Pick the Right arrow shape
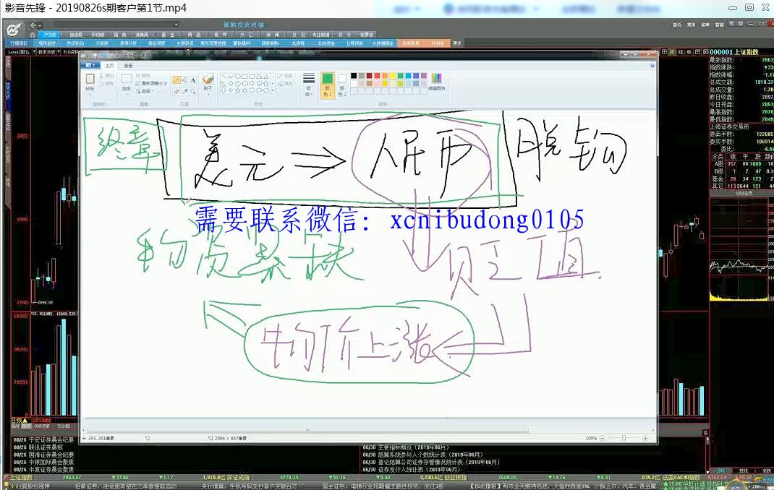This screenshot has width=774, height=490. coord(252,83)
